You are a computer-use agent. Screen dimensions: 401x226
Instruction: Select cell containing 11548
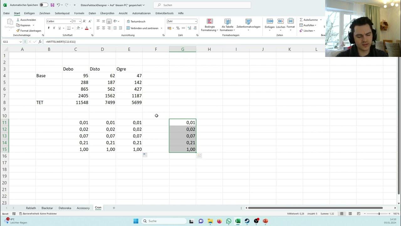pyautogui.click(x=76, y=102)
